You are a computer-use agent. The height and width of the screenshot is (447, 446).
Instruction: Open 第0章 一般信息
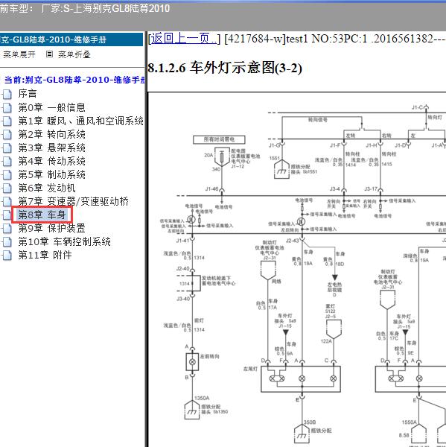coord(51,107)
